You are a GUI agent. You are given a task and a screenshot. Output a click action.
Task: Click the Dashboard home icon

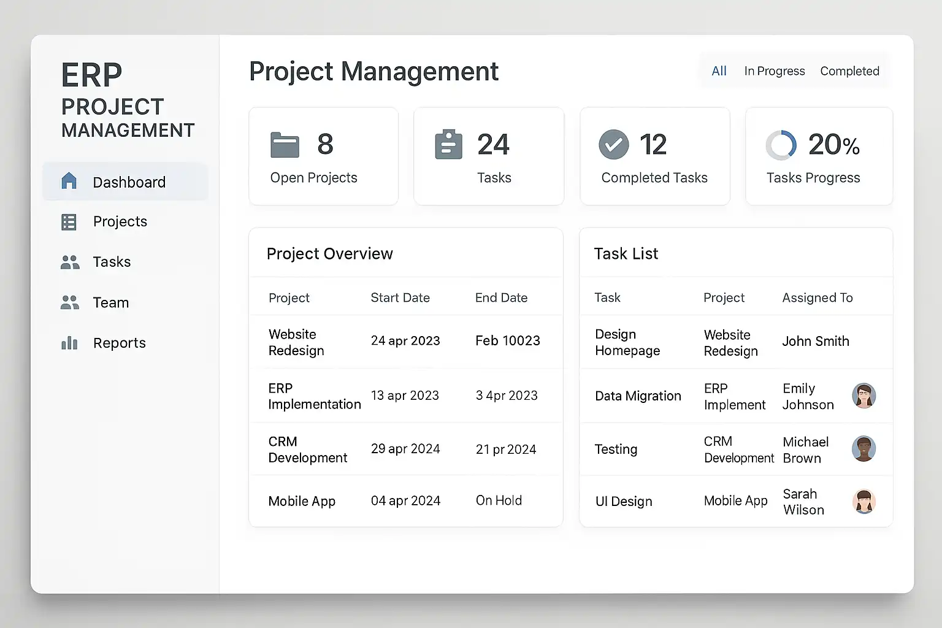(69, 181)
